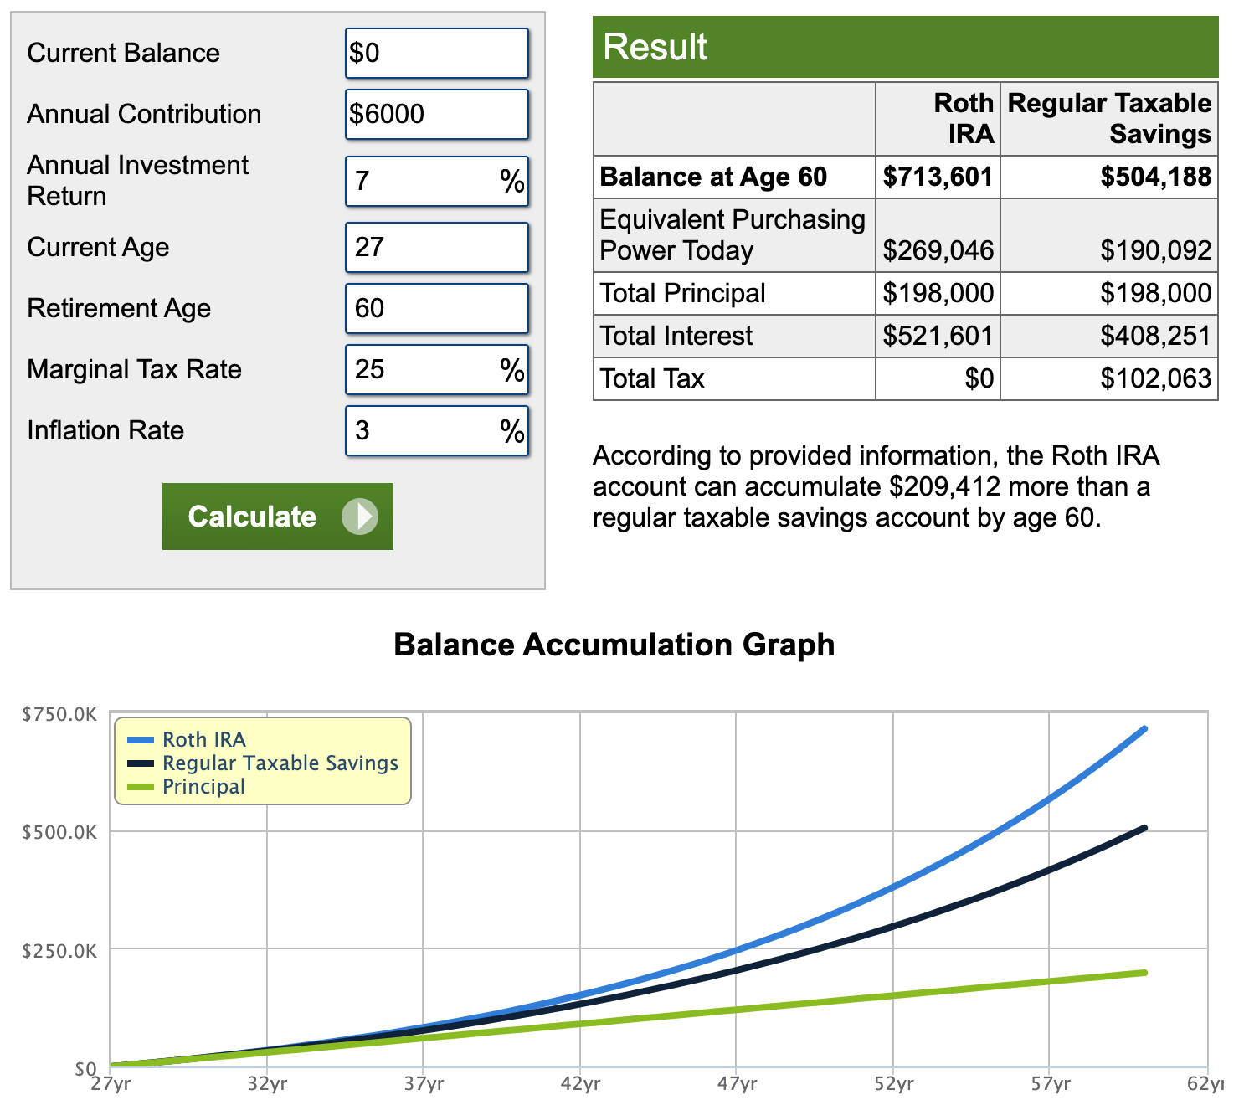Click the Roth IRA balance value $713,601
1244x1105 pixels.
(x=938, y=177)
